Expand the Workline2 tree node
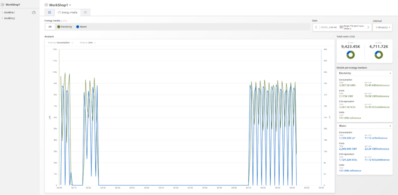Image resolution: width=398 pixels, height=195 pixels. (2, 18)
